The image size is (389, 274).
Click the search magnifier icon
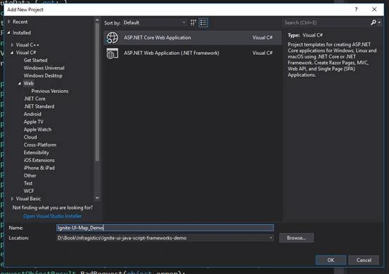(x=373, y=23)
